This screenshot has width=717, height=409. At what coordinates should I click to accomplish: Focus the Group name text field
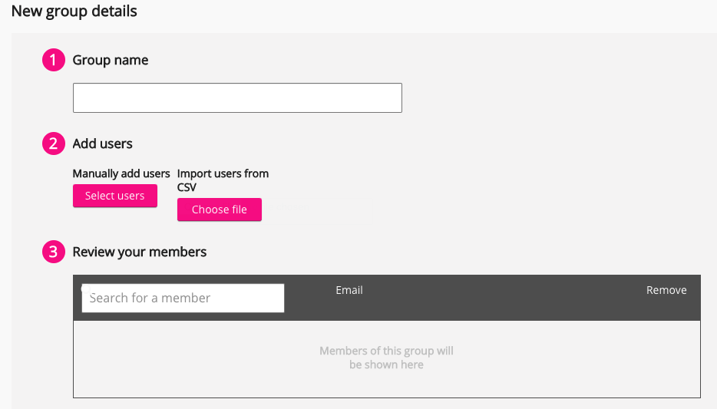coord(237,98)
